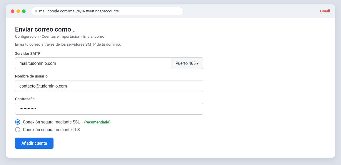
Task: Click the Añadir cuenta button
Action: point(34,143)
